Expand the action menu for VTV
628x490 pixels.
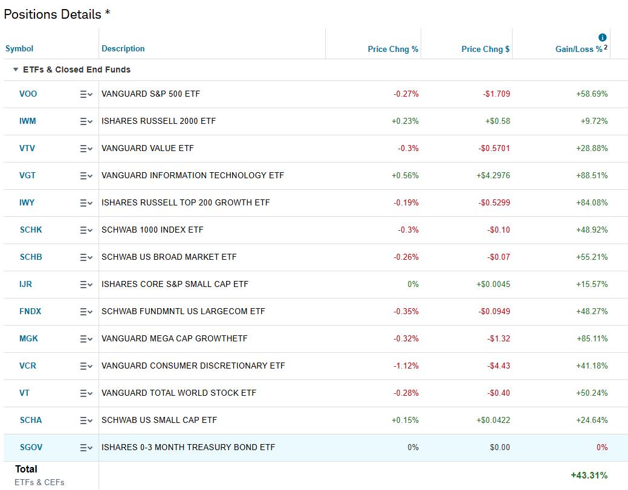tap(86, 149)
